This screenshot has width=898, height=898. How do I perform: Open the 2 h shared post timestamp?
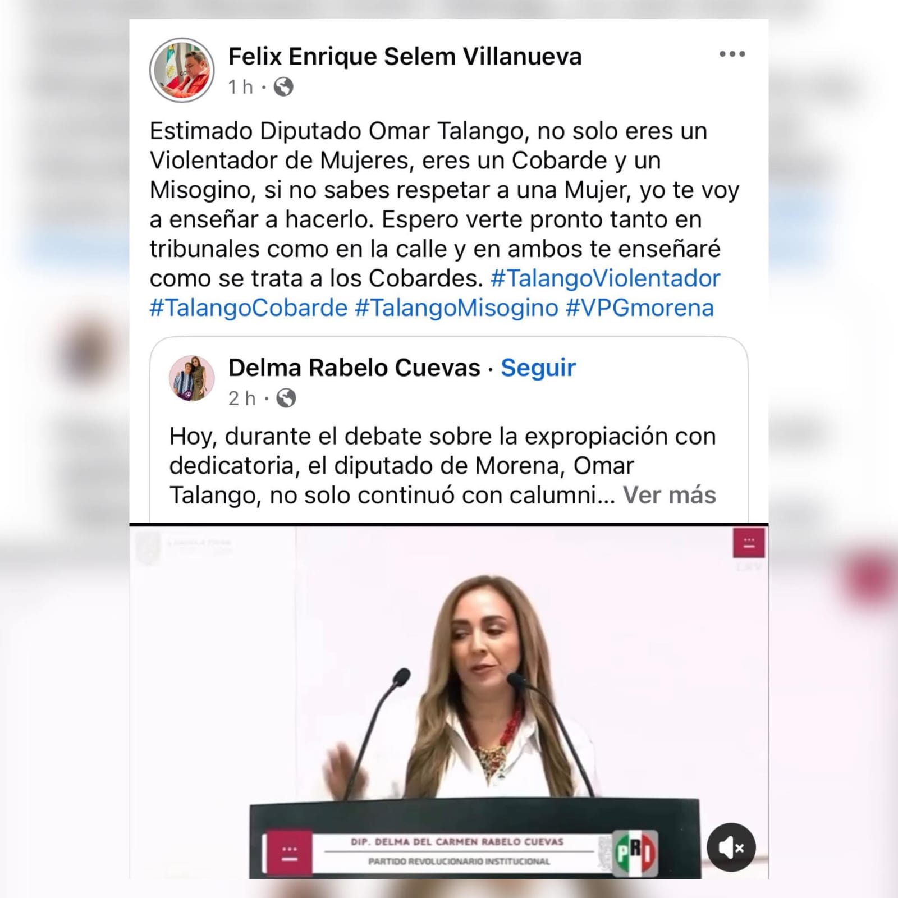242,398
